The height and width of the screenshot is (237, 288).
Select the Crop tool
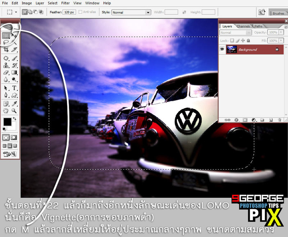(x=6, y=49)
